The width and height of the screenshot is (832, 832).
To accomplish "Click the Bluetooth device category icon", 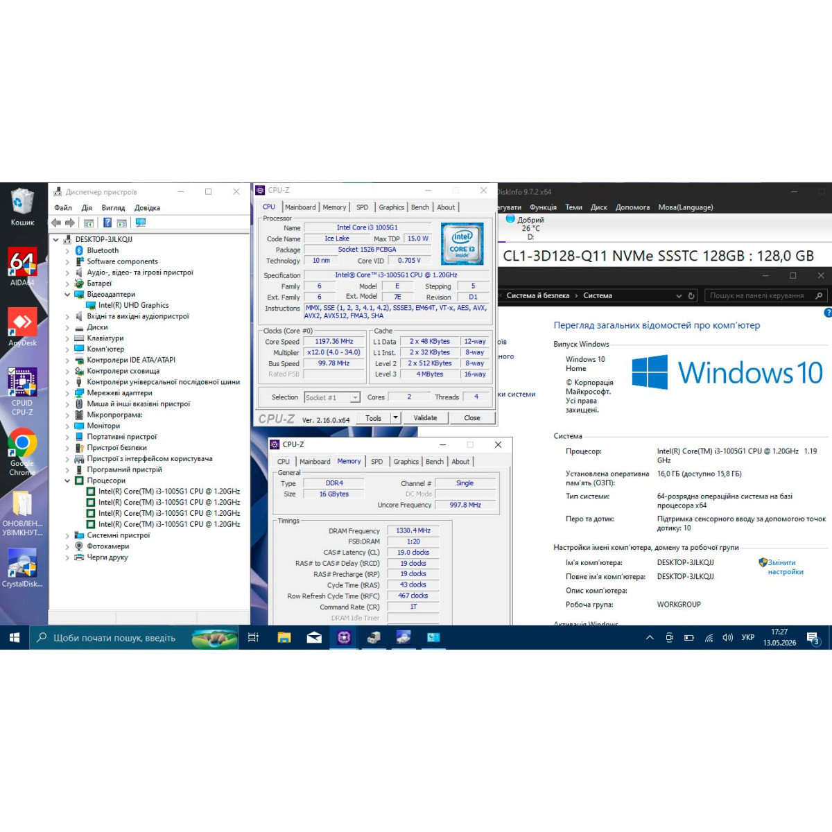I will [x=79, y=250].
